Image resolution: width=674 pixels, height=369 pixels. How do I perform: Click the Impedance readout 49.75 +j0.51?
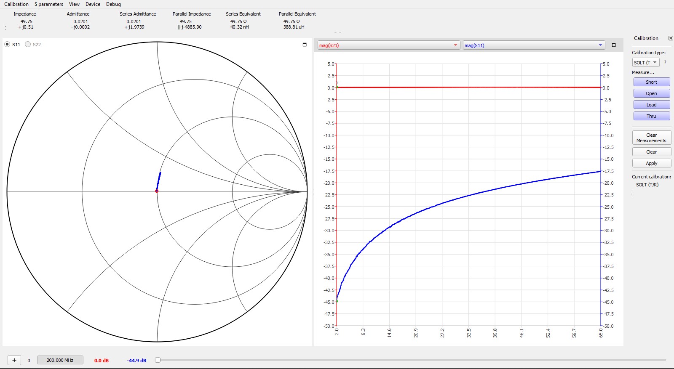click(x=26, y=24)
